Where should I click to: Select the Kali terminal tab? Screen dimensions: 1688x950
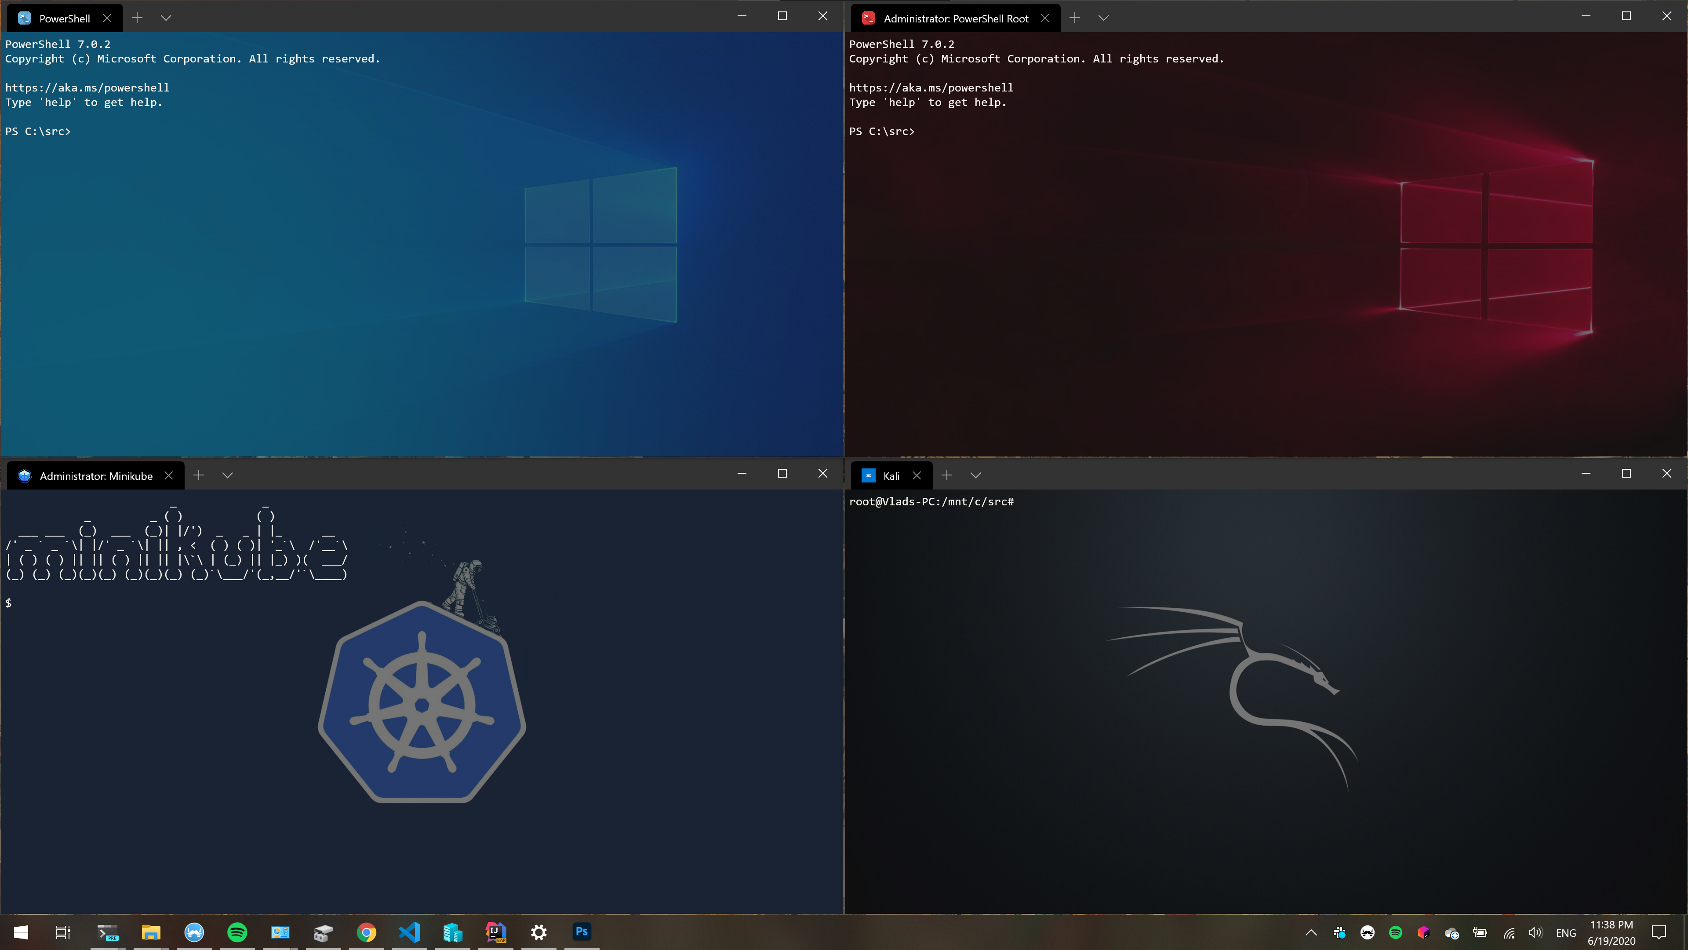point(891,476)
